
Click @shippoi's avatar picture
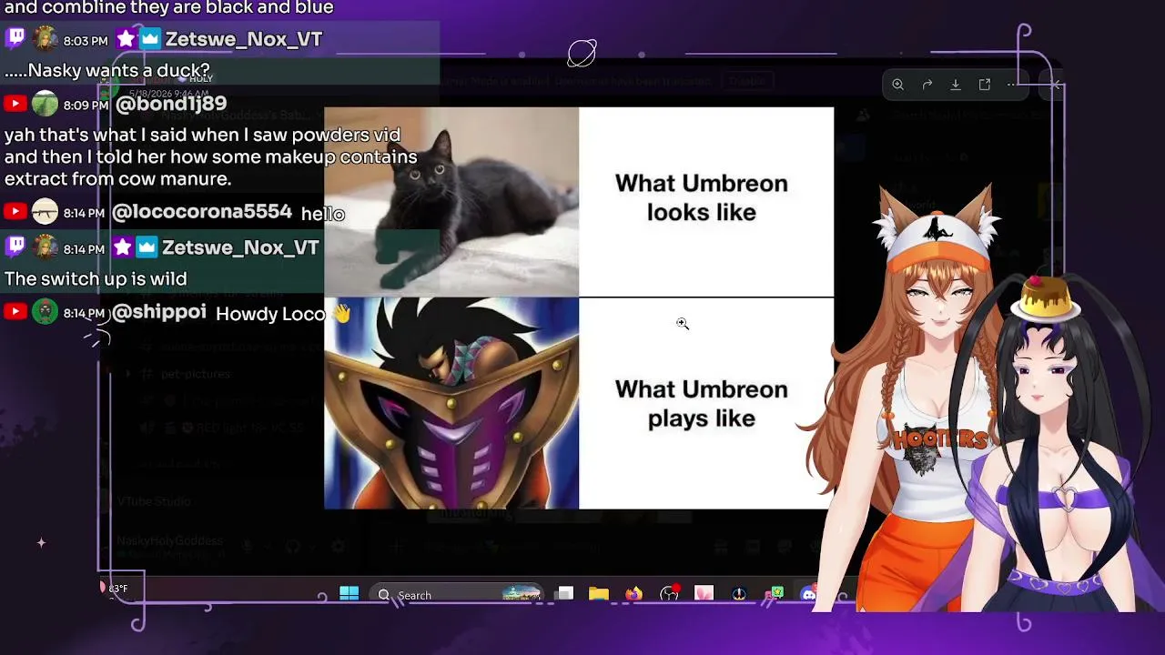coord(45,312)
